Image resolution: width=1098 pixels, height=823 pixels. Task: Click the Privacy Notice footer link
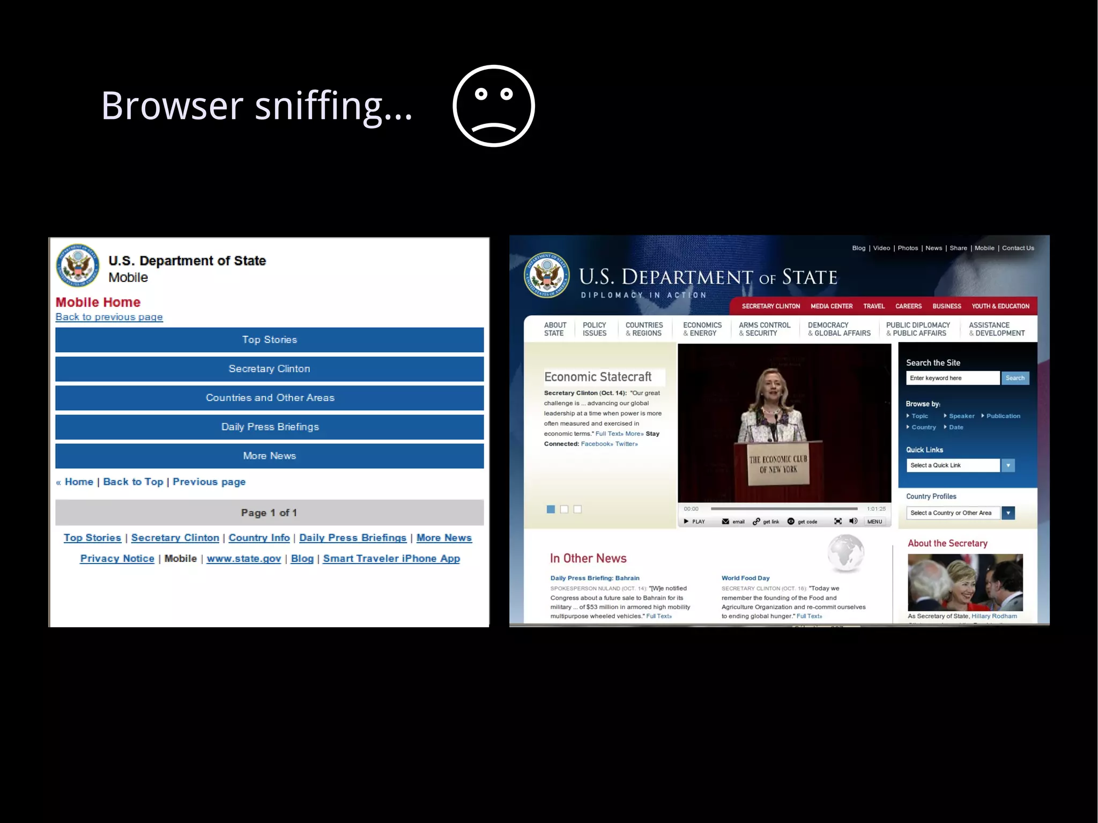point(117,558)
